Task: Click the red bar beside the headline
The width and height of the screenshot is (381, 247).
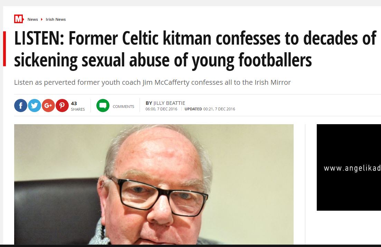Action: click(x=4, y=49)
